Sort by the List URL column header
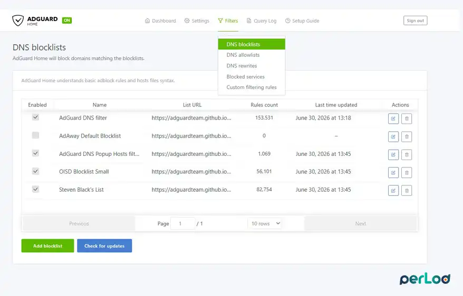 pos(192,105)
